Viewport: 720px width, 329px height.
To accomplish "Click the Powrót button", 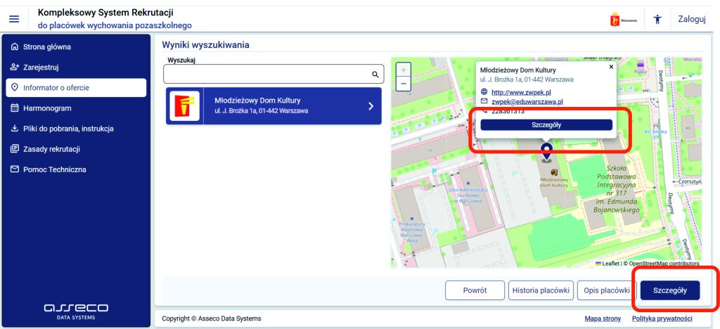I will pyautogui.click(x=475, y=290).
